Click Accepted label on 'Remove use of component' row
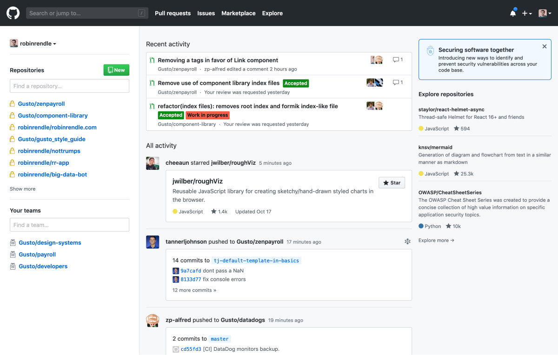 tap(296, 84)
